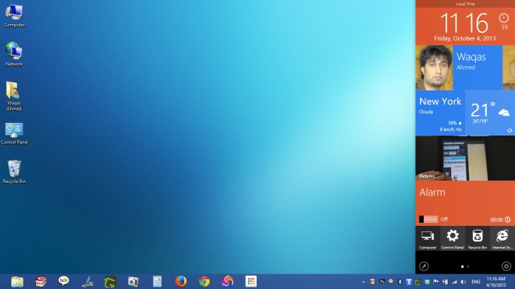Click the Waqas Ahmed profile photo
The width and height of the screenshot is (515, 289).
[x=434, y=68]
